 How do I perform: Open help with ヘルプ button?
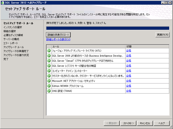click(x=162, y=123)
